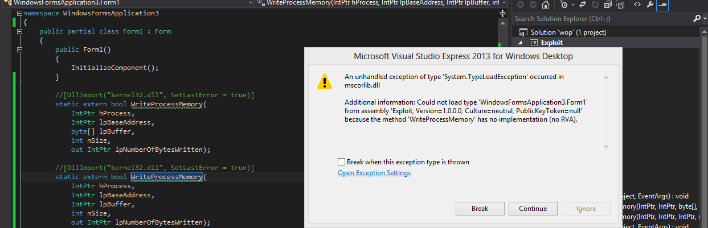Click the warning triangle icon in dialog
Viewport: 708px width, 228px height.
325,81
